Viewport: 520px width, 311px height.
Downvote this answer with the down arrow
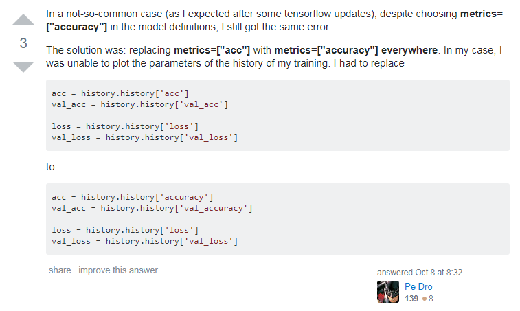23,67
